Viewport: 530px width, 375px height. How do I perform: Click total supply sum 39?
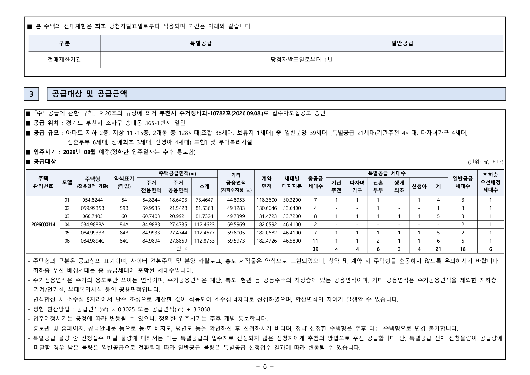315,249
